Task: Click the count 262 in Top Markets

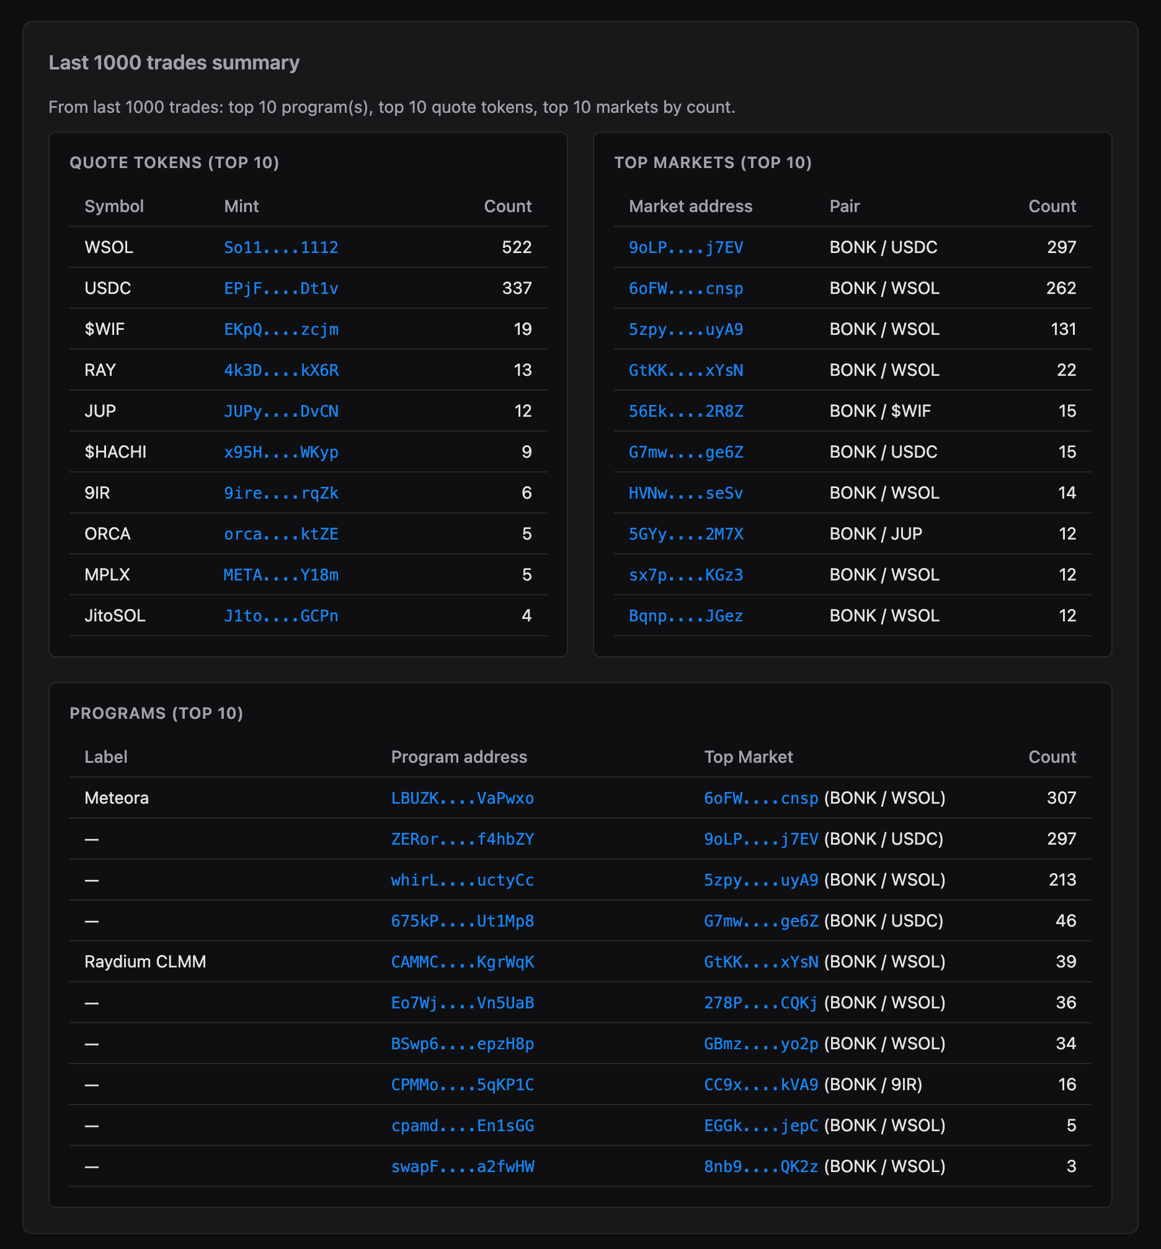Action: (1061, 288)
